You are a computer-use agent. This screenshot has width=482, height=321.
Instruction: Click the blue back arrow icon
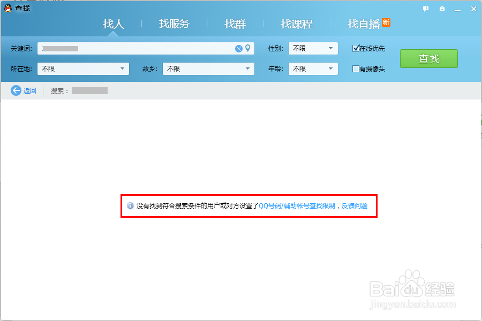click(x=16, y=90)
